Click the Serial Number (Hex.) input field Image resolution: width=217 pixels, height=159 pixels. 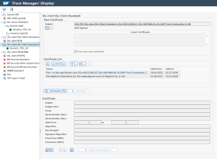[x=142, y=115]
